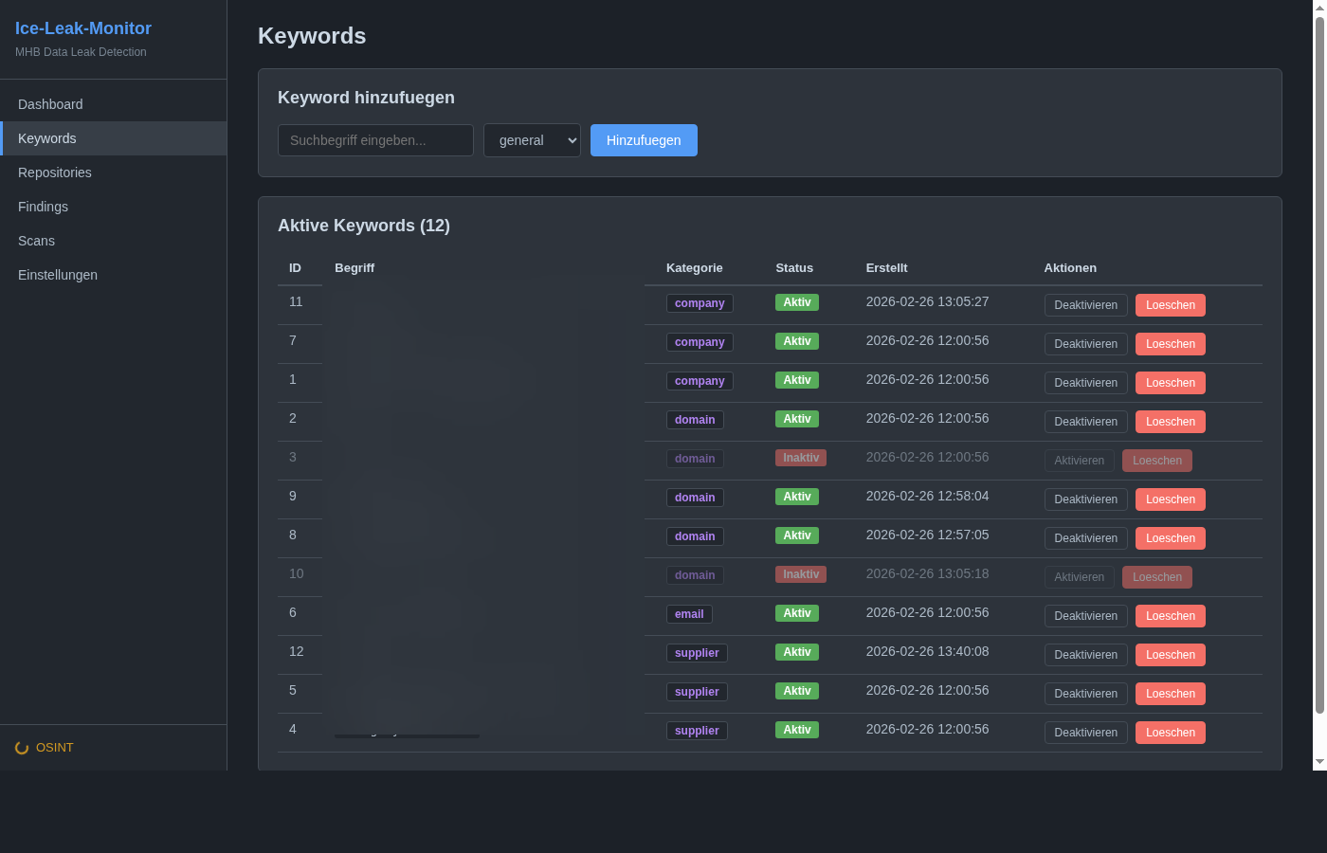The height and width of the screenshot is (853, 1327).
Task: Click the Hinzufuegen button
Action: [644, 140]
